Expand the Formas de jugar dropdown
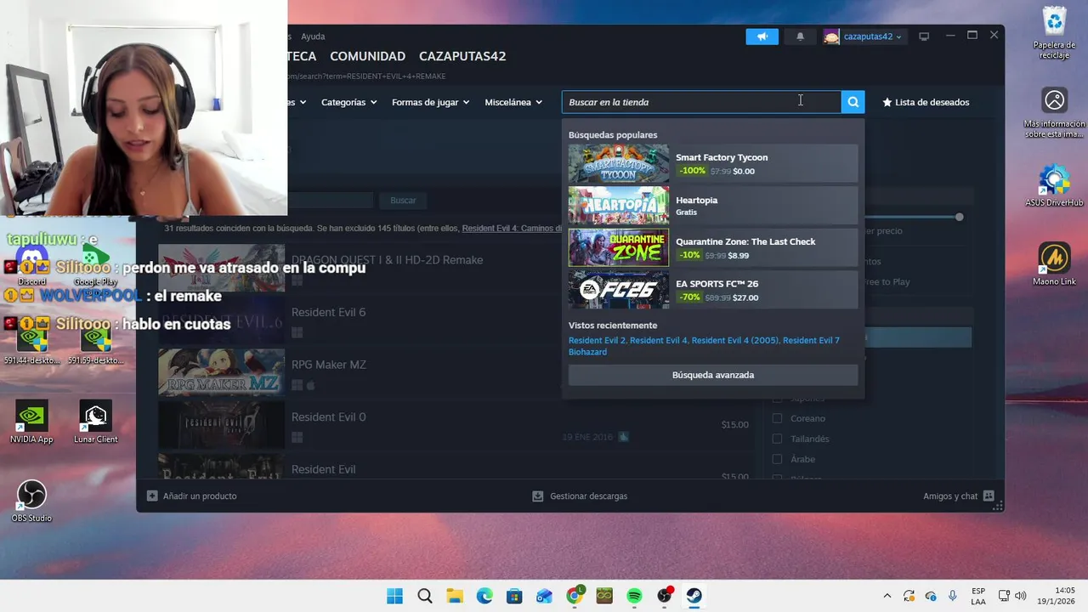The height and width of the screenshot is (612, 1088). click(x=430, y=102)
